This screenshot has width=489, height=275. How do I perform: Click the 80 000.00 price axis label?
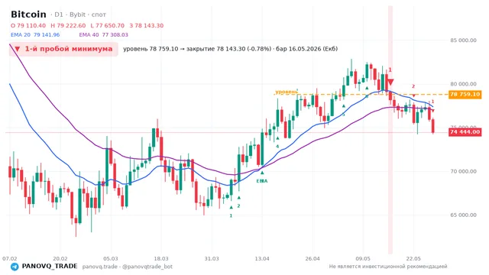tap(463, 84)
